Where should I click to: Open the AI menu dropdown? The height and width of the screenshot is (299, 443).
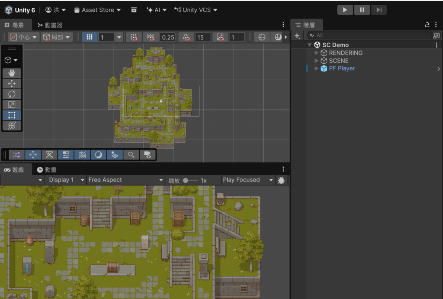click(156, 10)
